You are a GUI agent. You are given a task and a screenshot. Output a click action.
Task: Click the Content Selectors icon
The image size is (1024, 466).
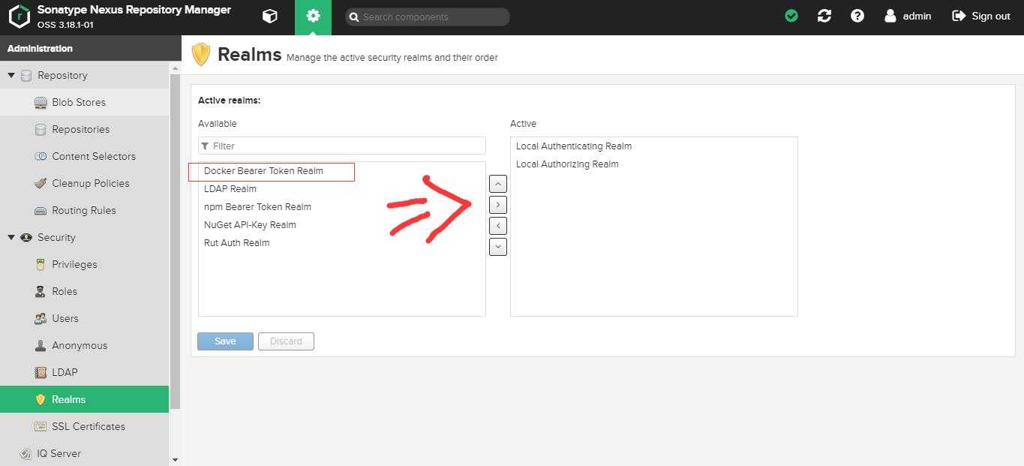coord(41,156)
